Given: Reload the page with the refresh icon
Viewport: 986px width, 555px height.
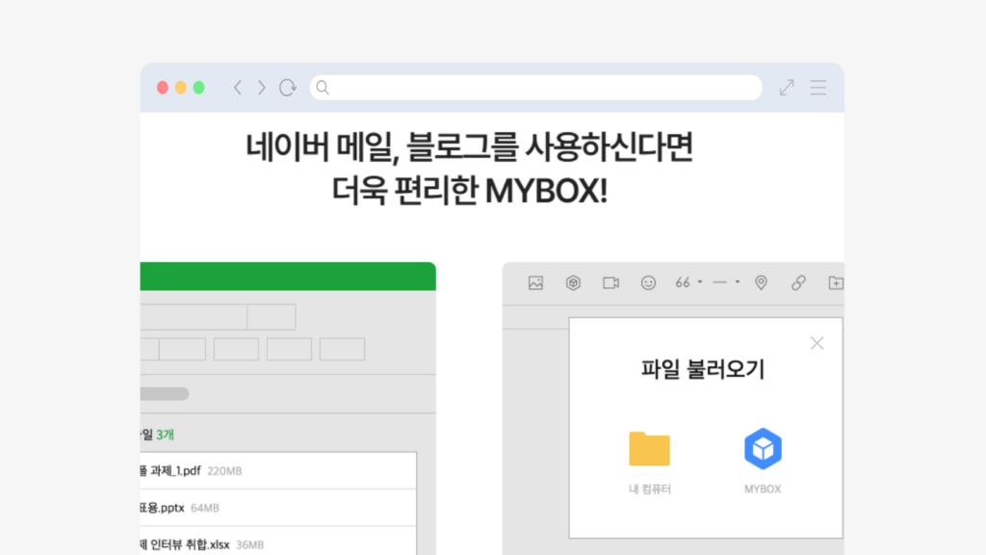Looking at the screenshot, I should click(x=287, y=87).
